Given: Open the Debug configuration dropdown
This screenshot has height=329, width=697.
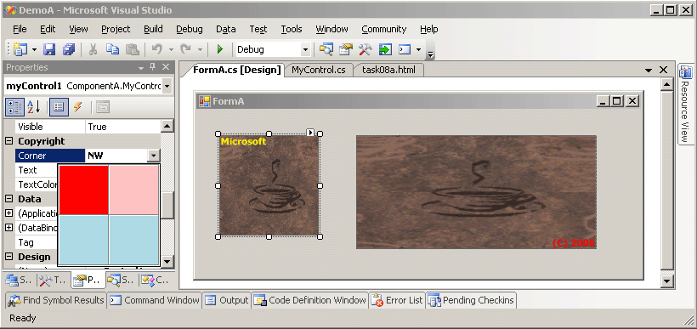Looking at the screenshot, I should tap(305, 49).
